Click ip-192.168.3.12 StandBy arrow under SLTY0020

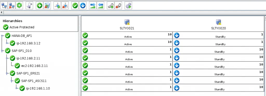pyautogui.click(x=177, y=43)
